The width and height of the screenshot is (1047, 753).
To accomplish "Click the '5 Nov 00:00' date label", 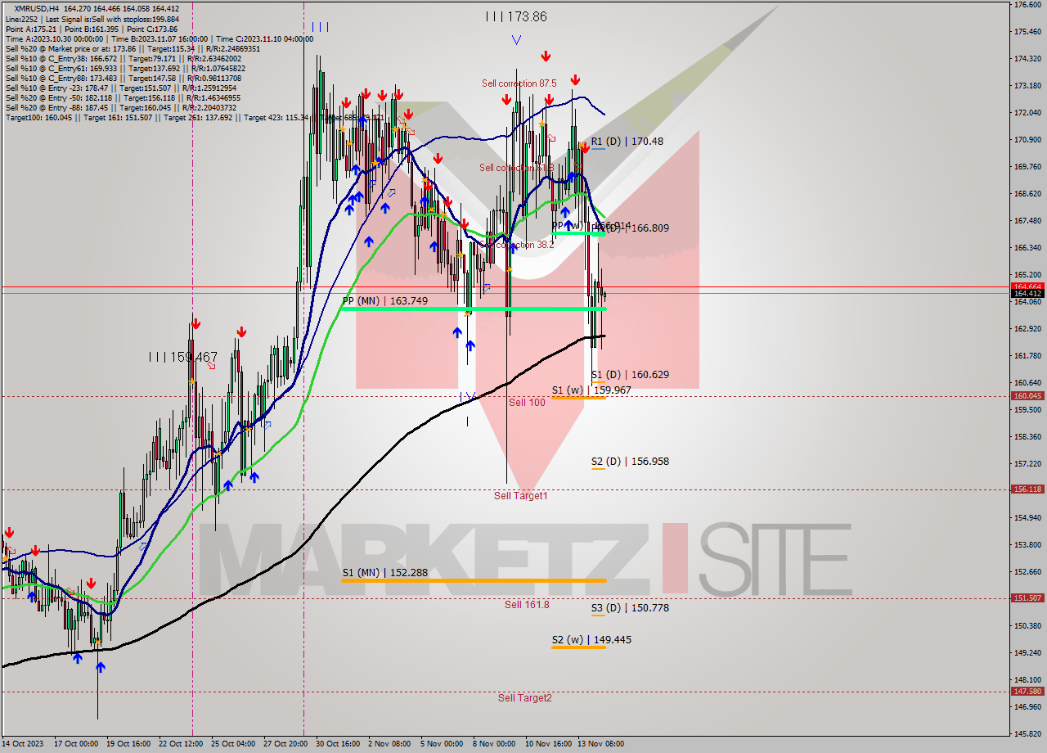I will [442, 744].
